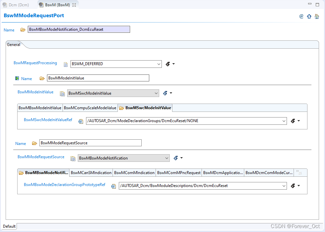Click the BswMBswModeDeclarationGroupPrototypeRef label link
This screenshot has height=232, width=325.
point(65,185)
